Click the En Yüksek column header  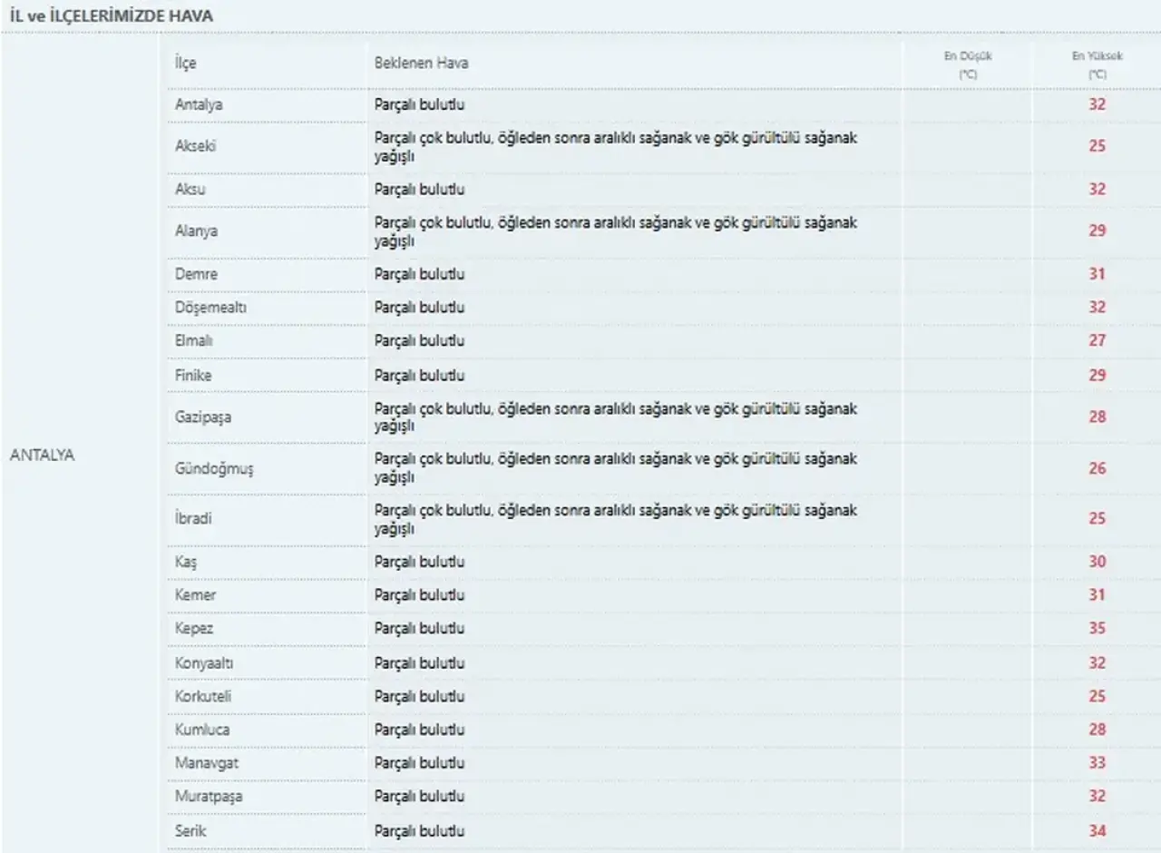pyautogui.click(x=1098, y=65)
